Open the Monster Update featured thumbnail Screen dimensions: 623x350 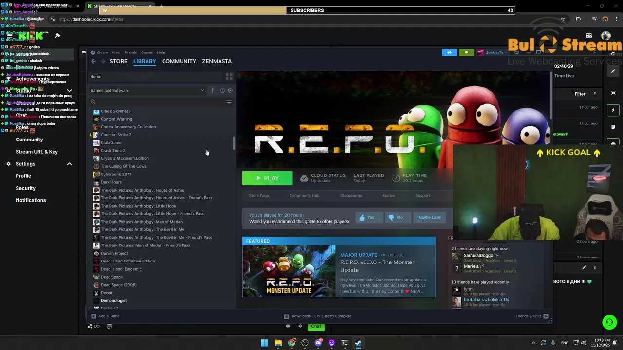pyautogui.click(x=289, y=271)
